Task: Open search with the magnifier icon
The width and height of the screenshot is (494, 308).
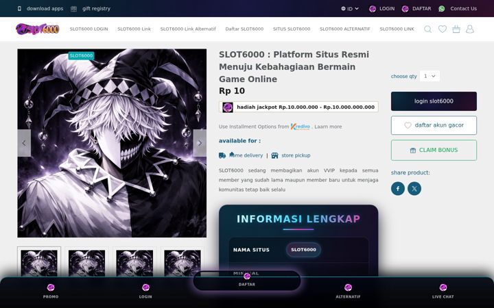Action: (x=427, y=29)
